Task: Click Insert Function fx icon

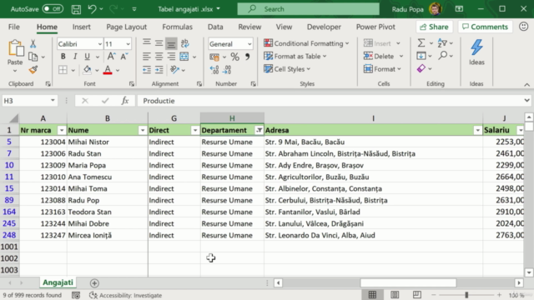Action: tap(125, 101)
